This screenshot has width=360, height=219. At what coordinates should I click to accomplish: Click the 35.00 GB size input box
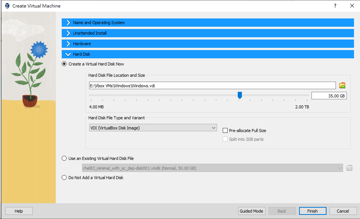click(329, 96)
